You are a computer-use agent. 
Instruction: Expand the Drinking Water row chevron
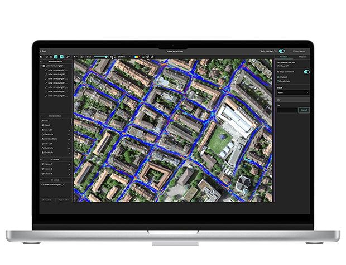point(69,139)
